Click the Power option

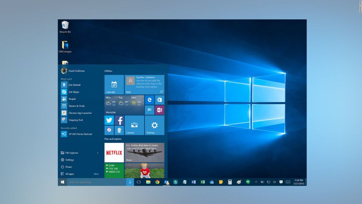67,167
